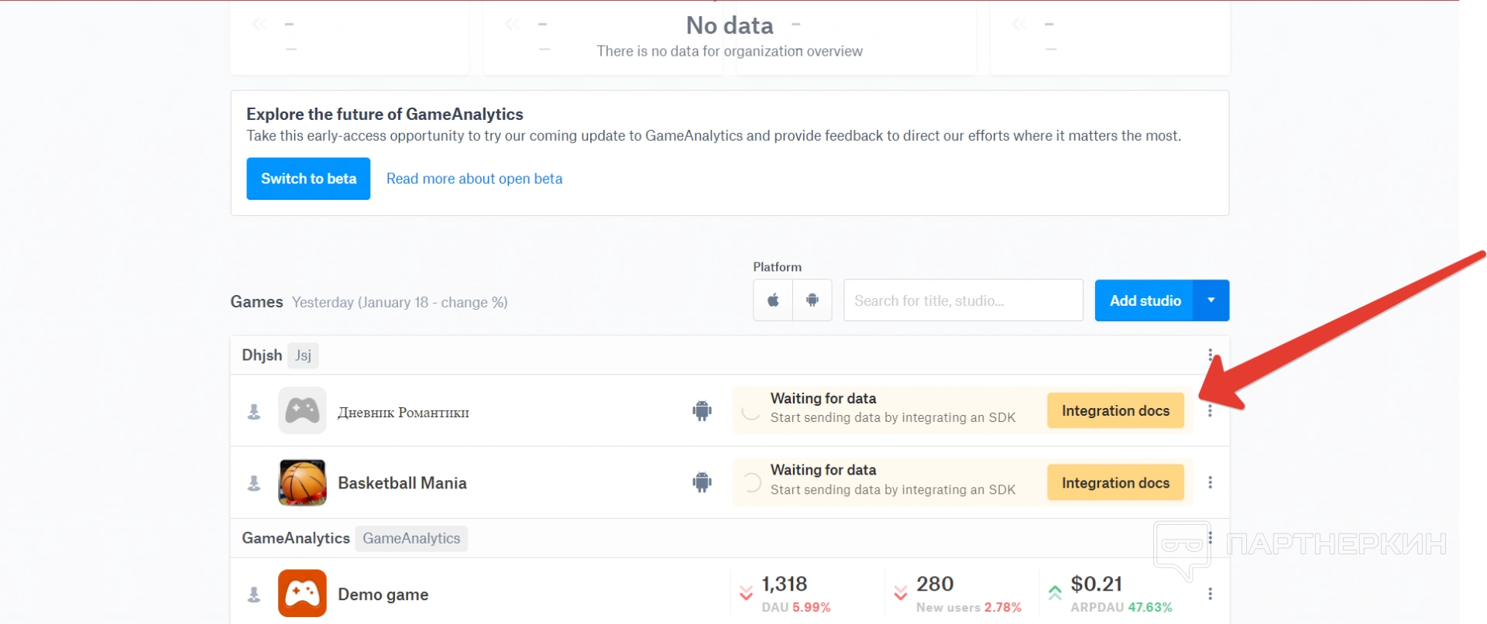Open Integration docs for Дневник Романтики
This screenshot has height=624, width=1487.
point(1115,411)
